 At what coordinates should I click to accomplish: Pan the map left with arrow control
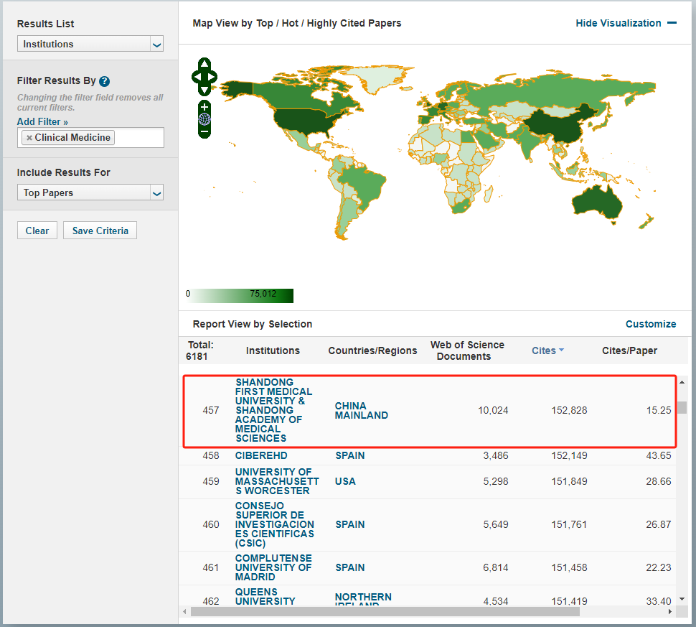(x=196, y=77)
